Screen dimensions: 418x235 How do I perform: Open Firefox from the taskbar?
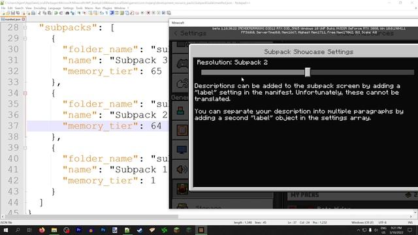click(42, 230)
